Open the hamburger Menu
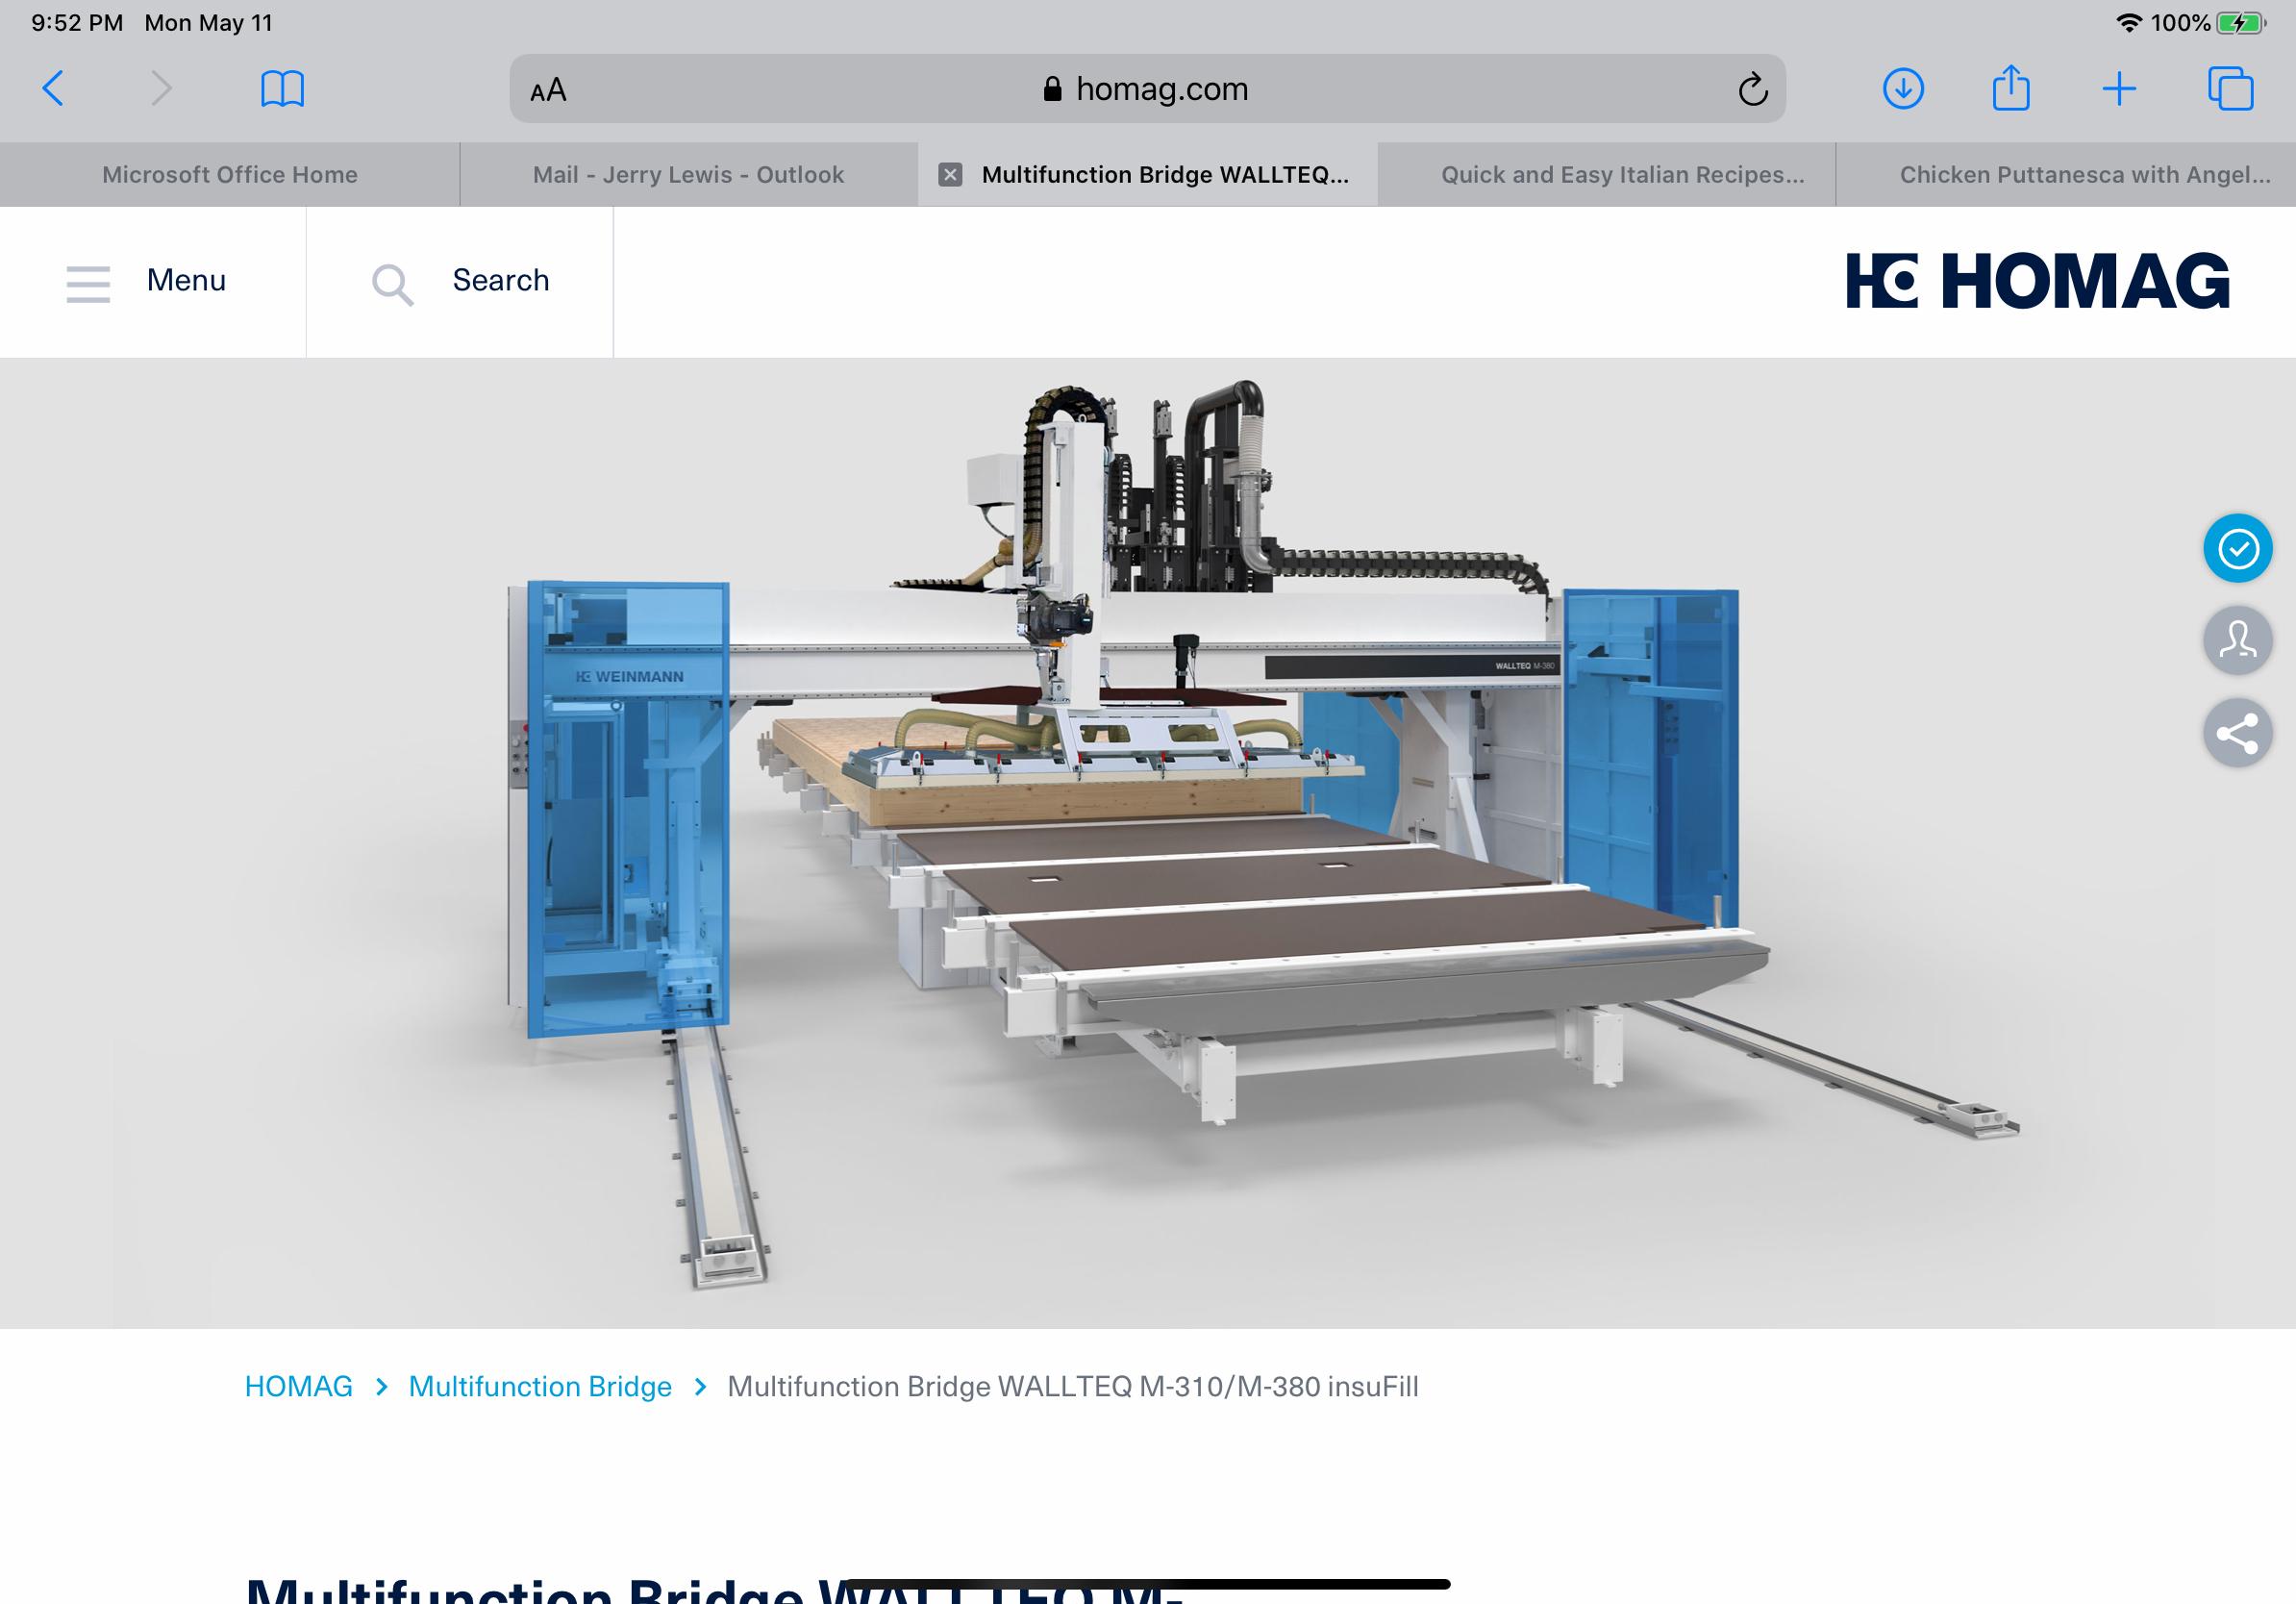 [x=147, y=281]
